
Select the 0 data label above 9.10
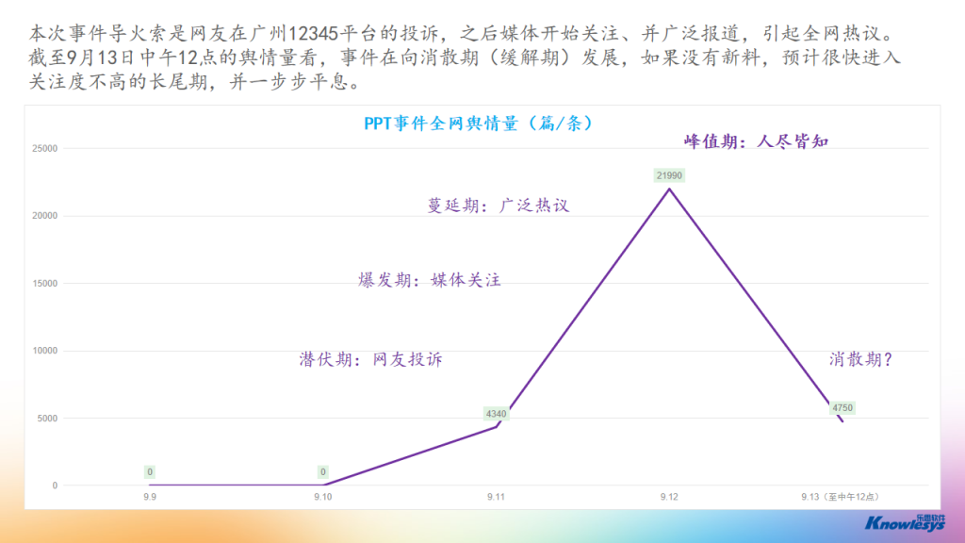322,471
